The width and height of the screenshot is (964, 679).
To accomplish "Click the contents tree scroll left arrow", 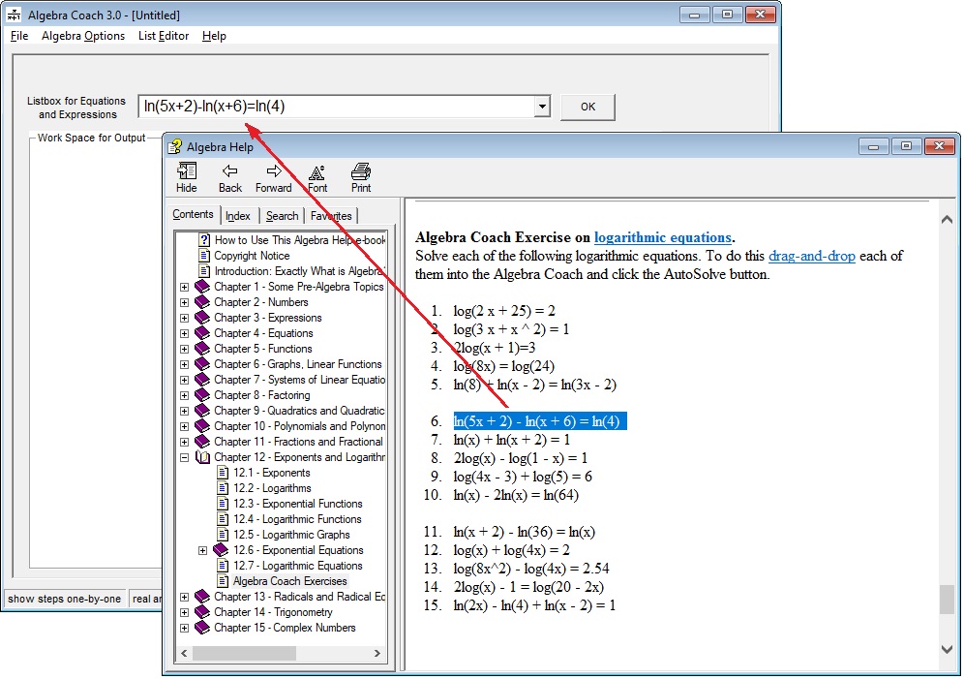I will click(184, 653).
